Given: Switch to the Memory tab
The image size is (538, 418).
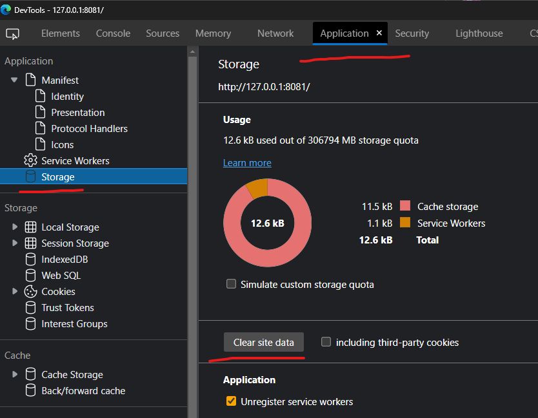Looking at the screenshot, I should pos(213,33).
